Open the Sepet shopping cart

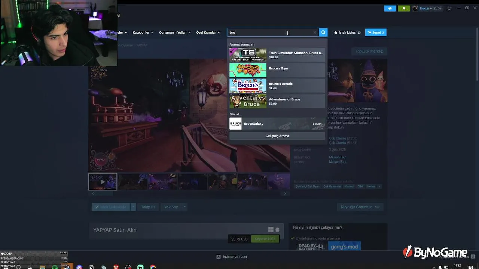pos(376,33)
